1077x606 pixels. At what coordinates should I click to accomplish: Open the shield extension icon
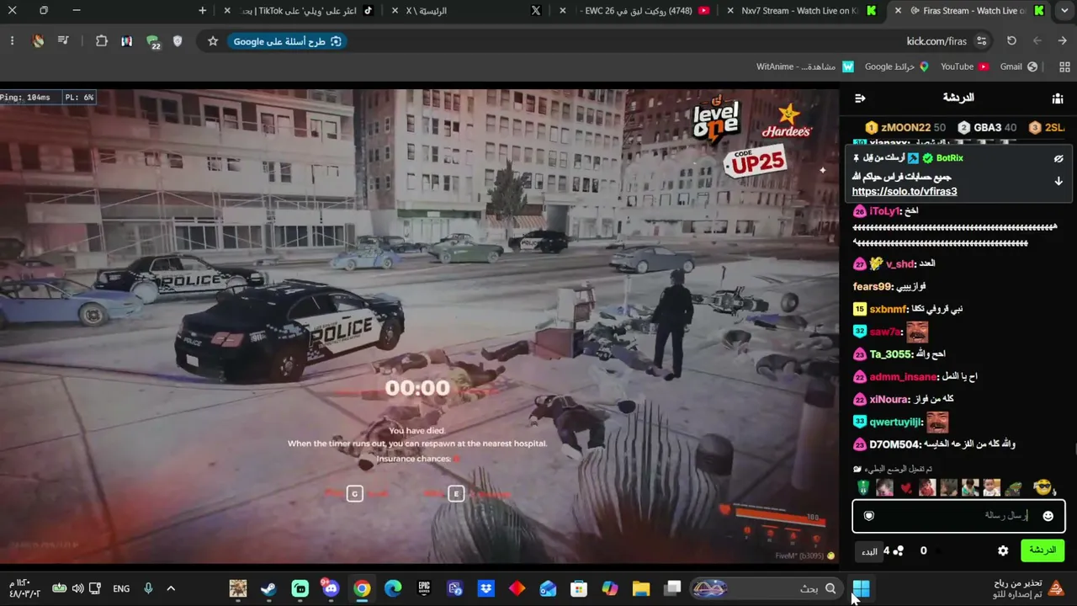(179, 41)
